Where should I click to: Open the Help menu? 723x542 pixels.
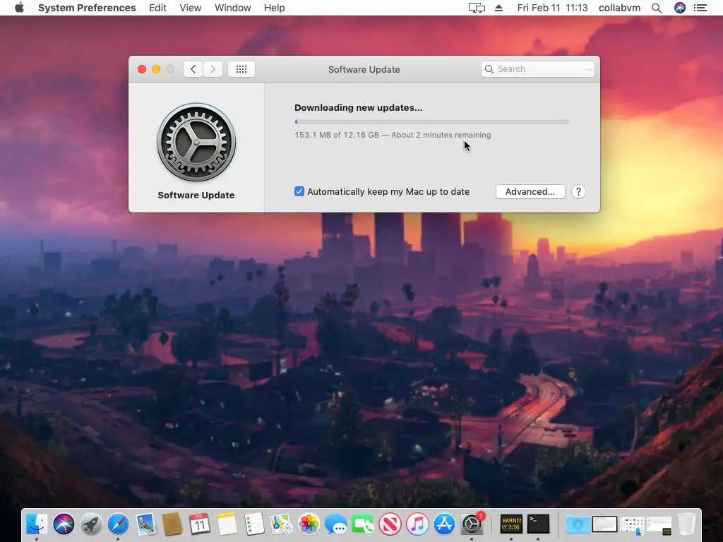point(275,8)
